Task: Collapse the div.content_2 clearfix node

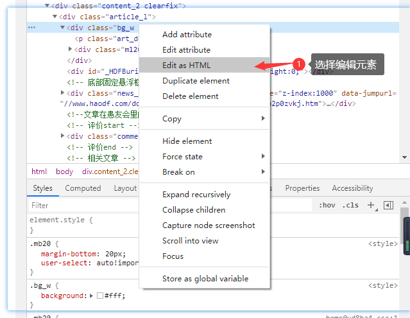Action: [47, 6]
